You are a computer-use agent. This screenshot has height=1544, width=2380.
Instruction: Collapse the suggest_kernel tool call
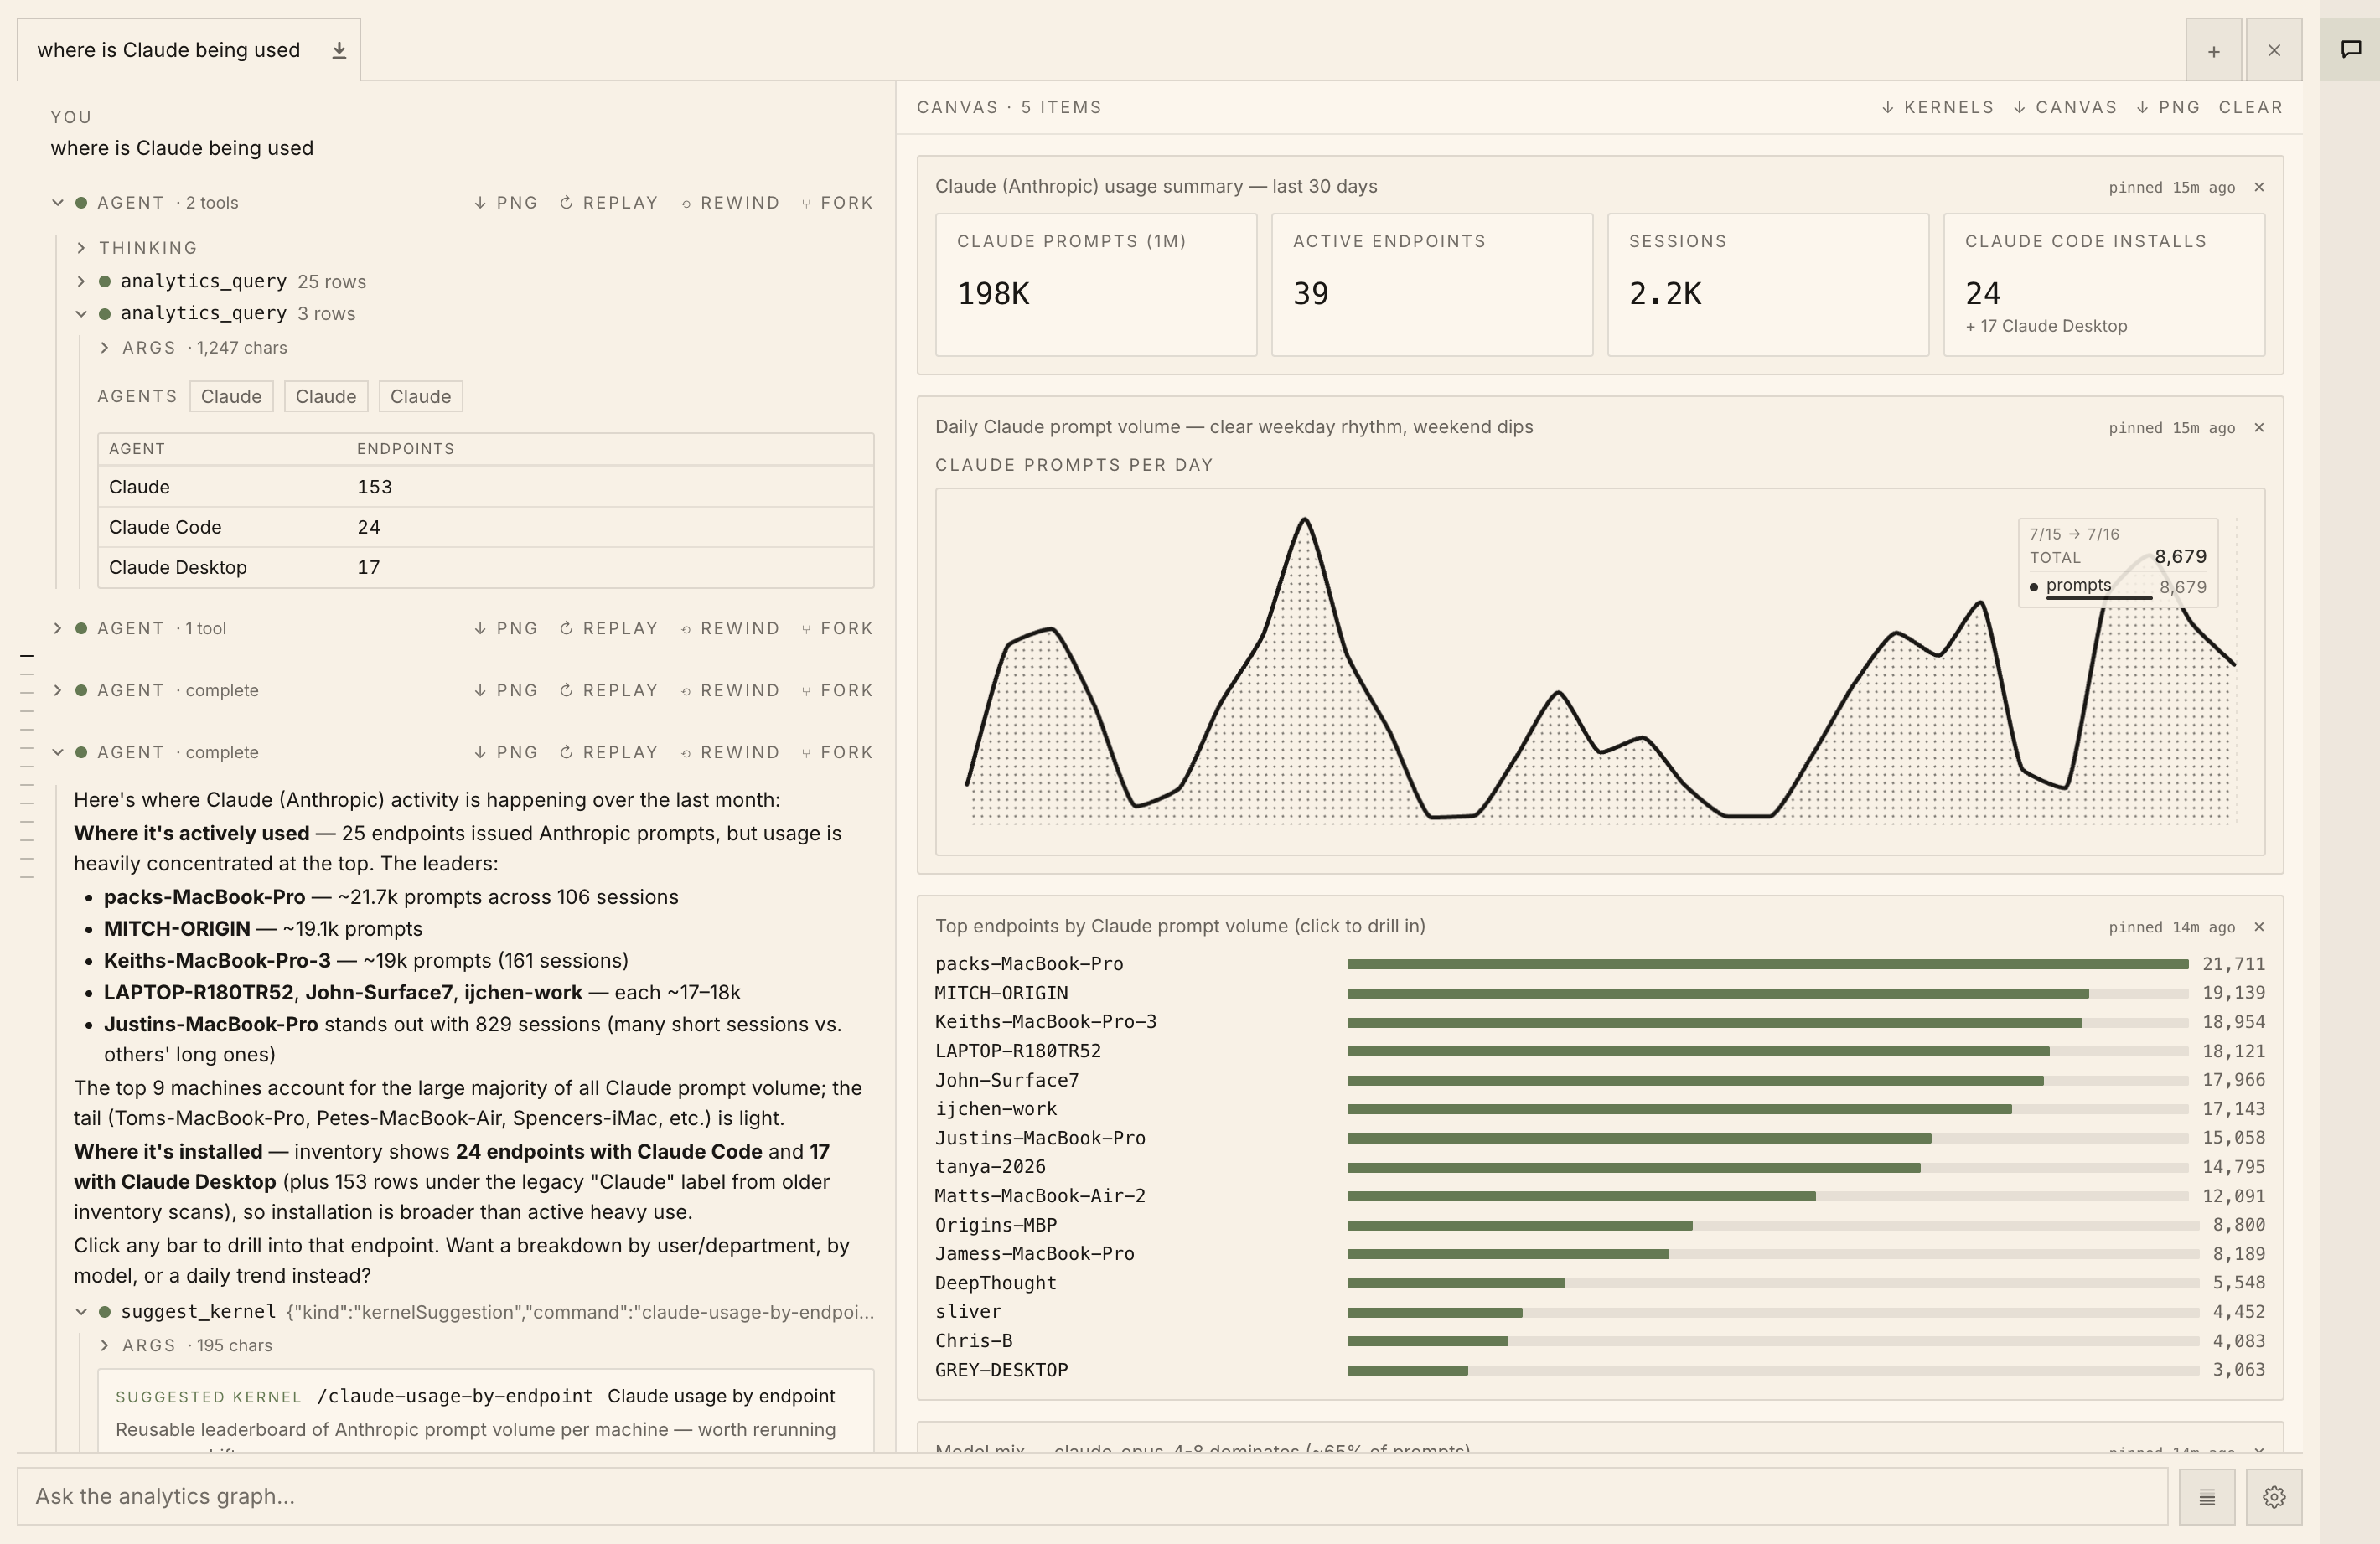click(81, 1311)
